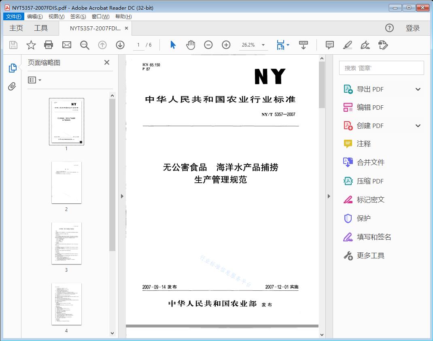Open the attachments paperclip panel
Viewport: 433px width, 341px height.
coord(12,86)
